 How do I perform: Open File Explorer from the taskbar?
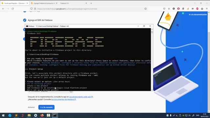[29, 115]
